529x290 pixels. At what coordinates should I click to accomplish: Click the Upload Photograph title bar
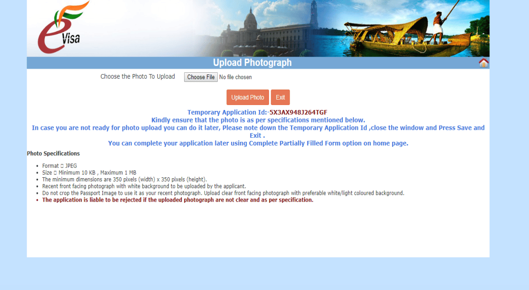pyautogui.click(x=252, y=62)
